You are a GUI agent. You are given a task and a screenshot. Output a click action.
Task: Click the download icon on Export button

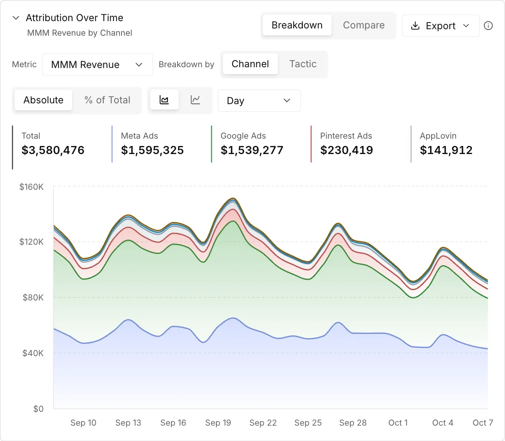point(415,26)
